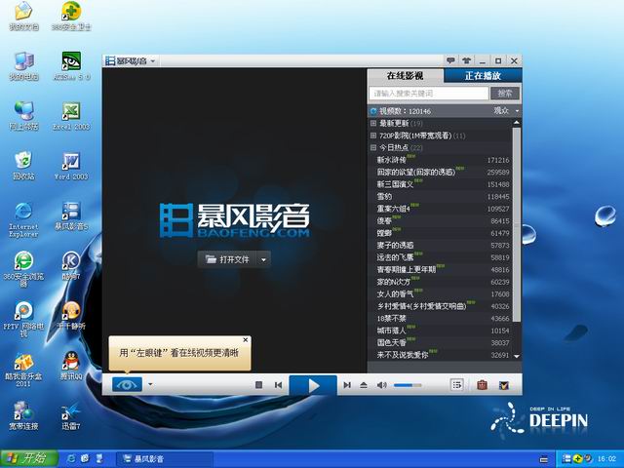Expand the 720P影院 category
This screenshot has width=624, height=468.
373,136
